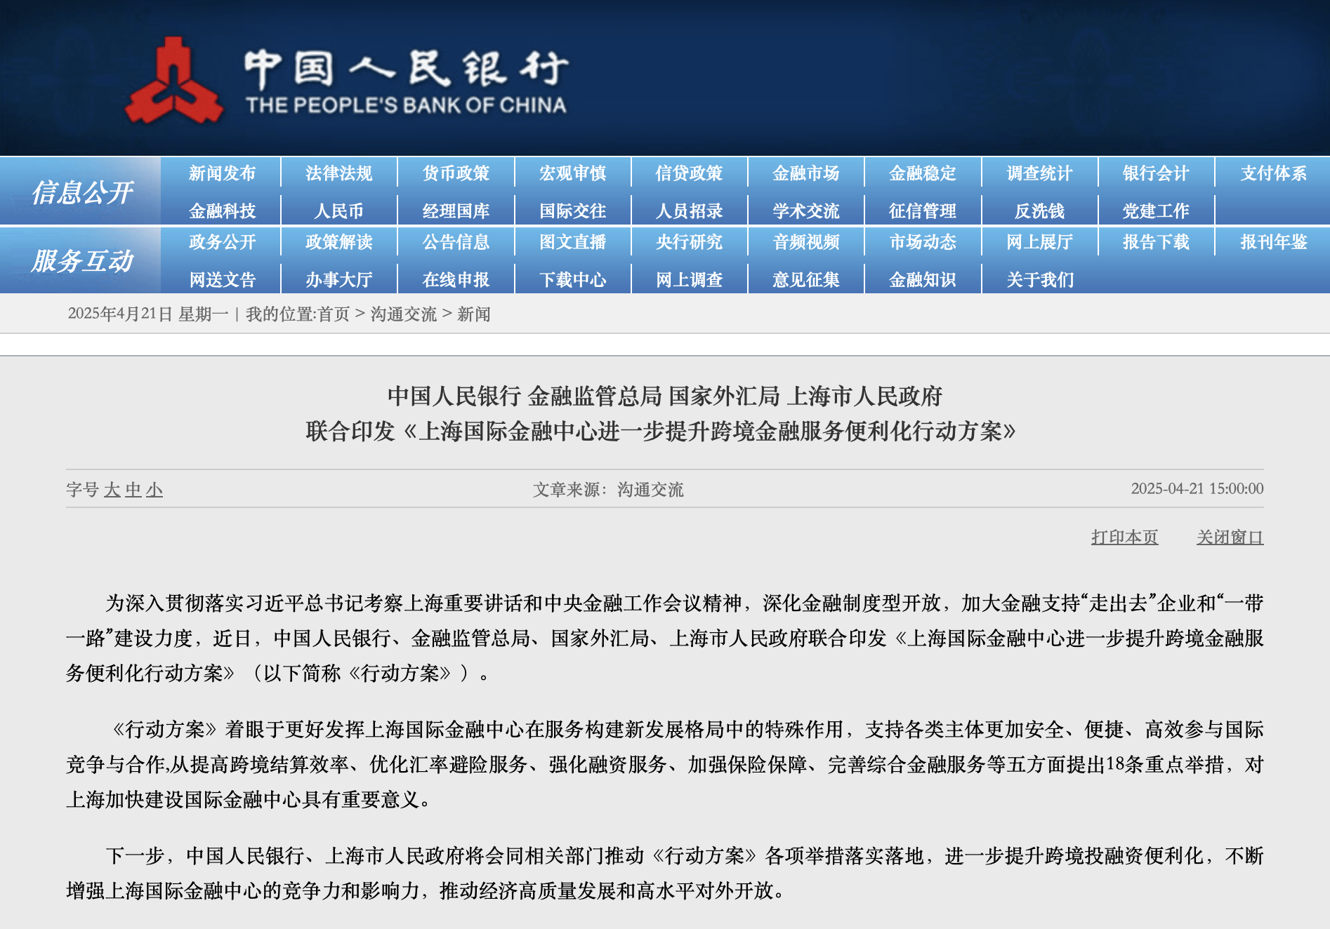The height and width of the screenshot is (929, 1330).
Task: Open 新闻发布 menu item
Action: click(x=222, y=173)
